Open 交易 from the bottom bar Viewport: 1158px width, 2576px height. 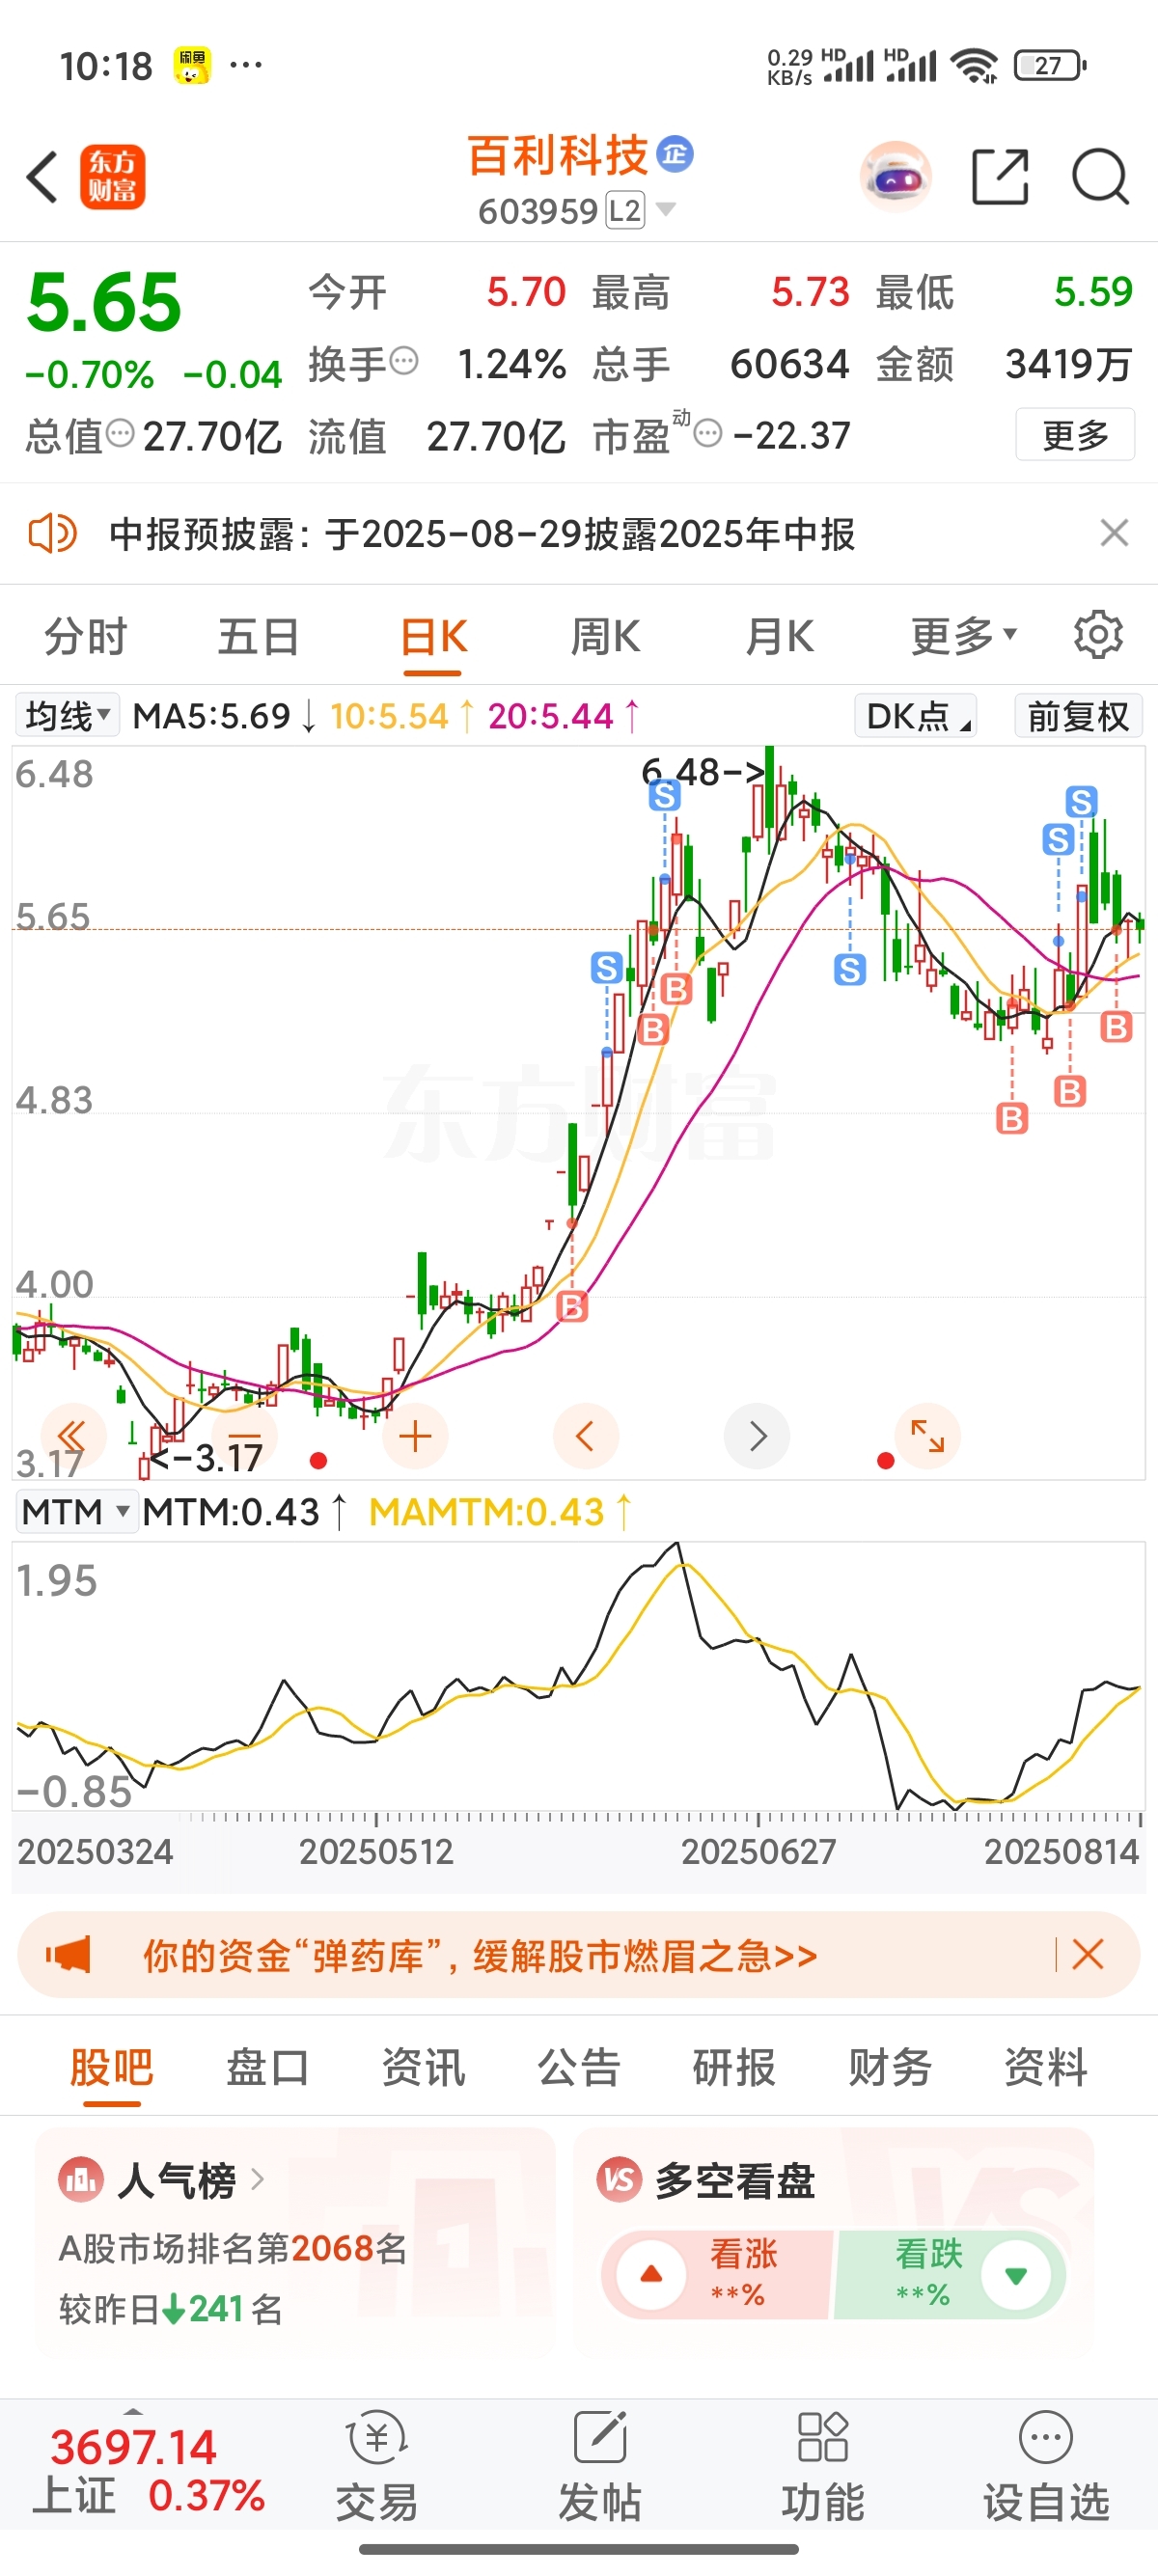point(376,2466)
